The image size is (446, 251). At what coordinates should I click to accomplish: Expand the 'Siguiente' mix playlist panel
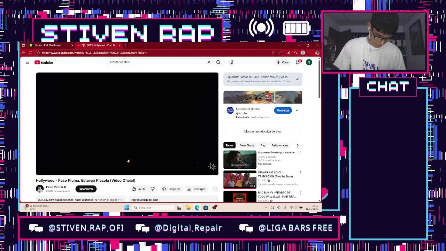point(297,79)
